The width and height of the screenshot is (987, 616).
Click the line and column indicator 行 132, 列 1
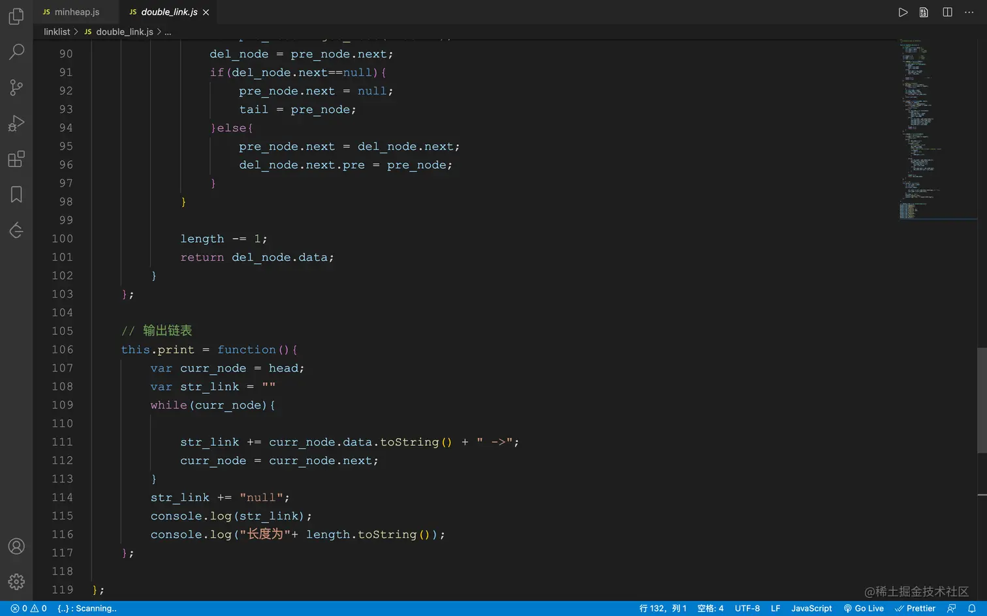click(663, 608)
